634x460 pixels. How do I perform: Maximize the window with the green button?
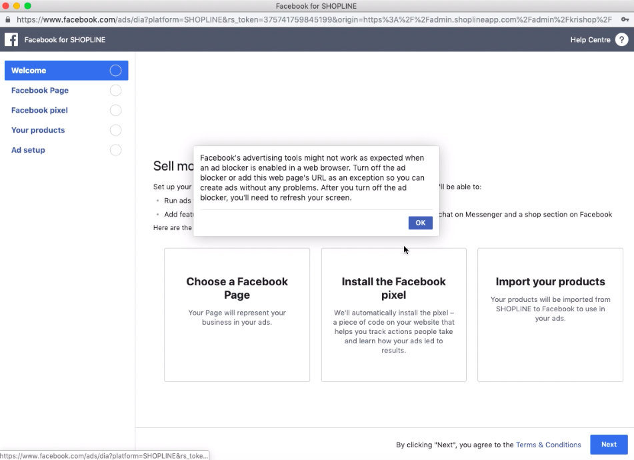(x=27, y=5)
